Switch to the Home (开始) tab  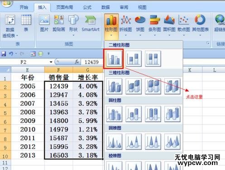click(24, 7)
